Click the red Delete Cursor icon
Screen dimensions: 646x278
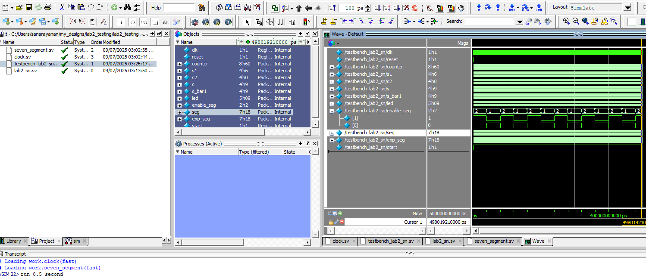pyautogui.click(x=342, y=222)
